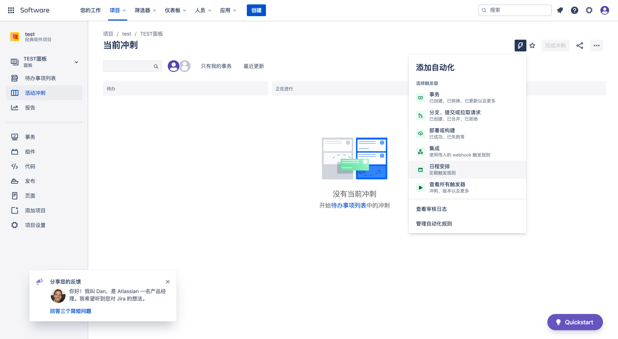The height and width of the screenshot is (339, 618).
Task: Open the more actions ellipsis menu
Action: (596, 46)
